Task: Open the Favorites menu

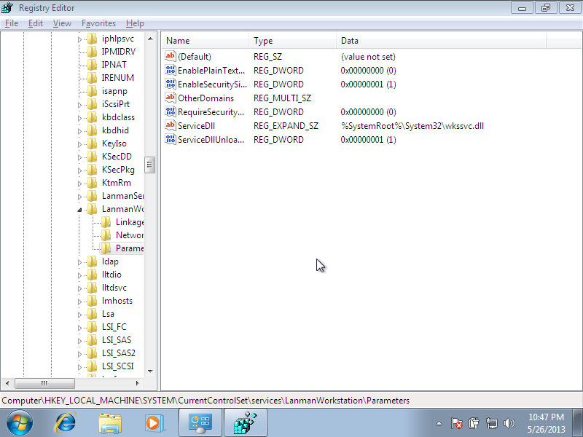Action: pos(98,23)
